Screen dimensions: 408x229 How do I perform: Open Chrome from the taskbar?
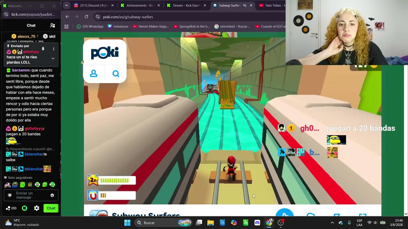pos(269,223)
